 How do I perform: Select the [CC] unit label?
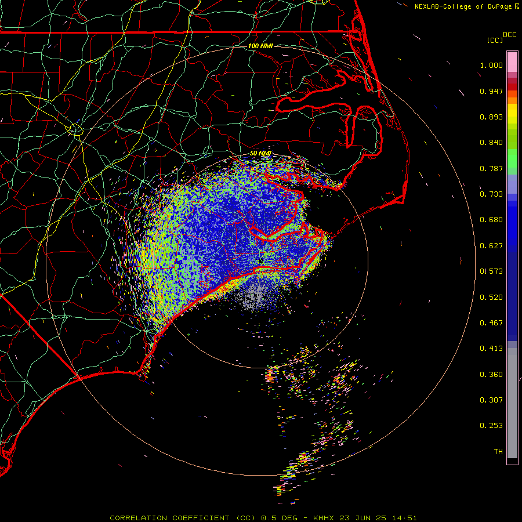pyautogui.click(x=495, y=40)
